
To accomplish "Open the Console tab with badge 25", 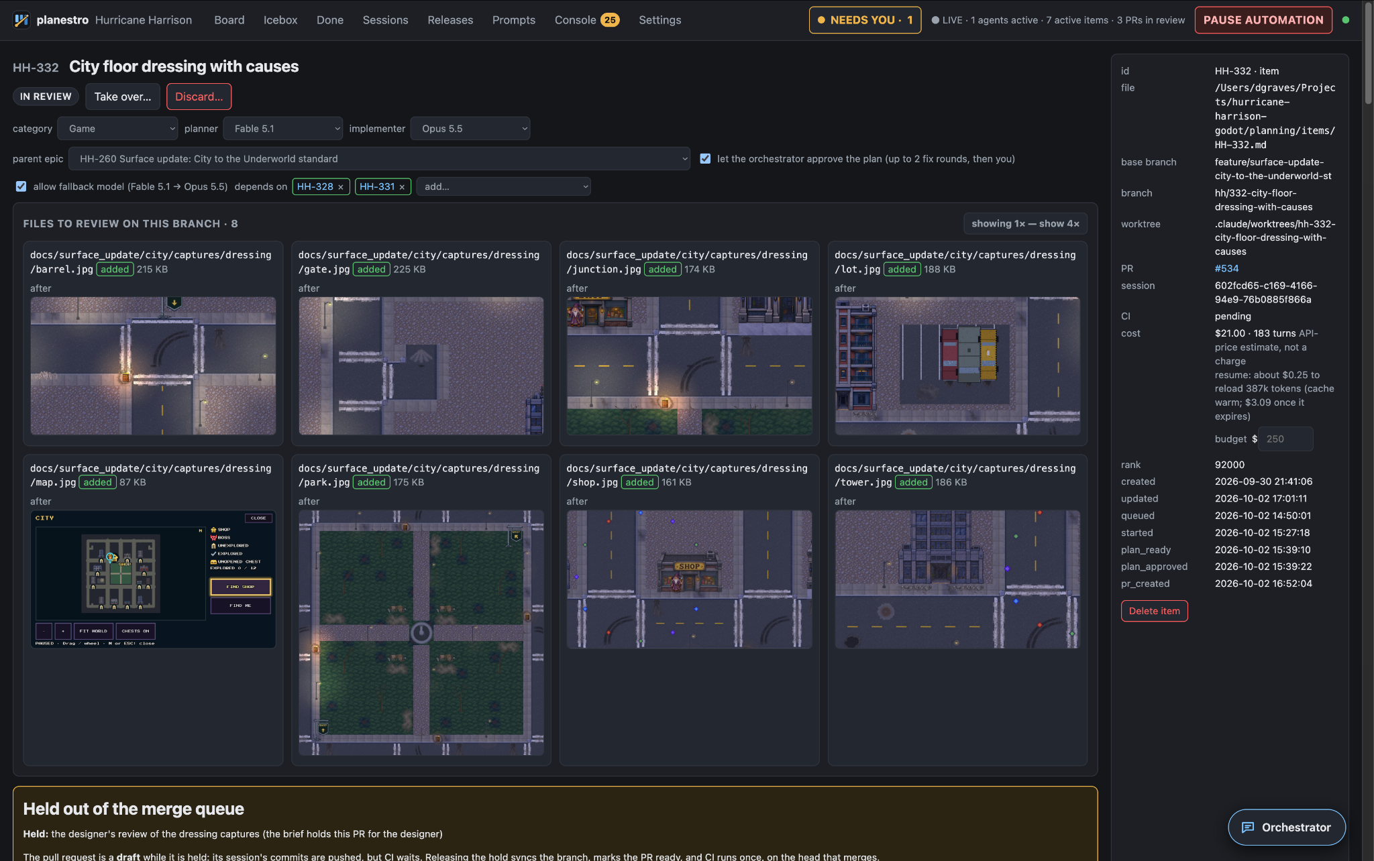I will pos(586,20).
